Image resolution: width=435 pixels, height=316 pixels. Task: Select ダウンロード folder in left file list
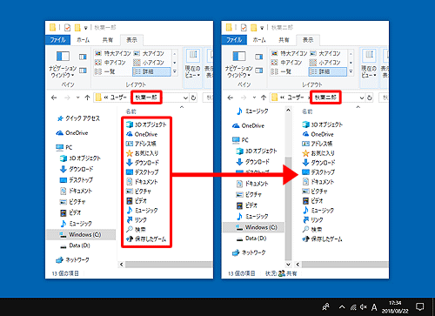click(x=143, y=163)
